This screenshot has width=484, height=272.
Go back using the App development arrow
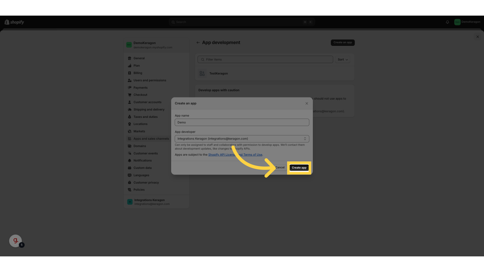pos(198,43)
